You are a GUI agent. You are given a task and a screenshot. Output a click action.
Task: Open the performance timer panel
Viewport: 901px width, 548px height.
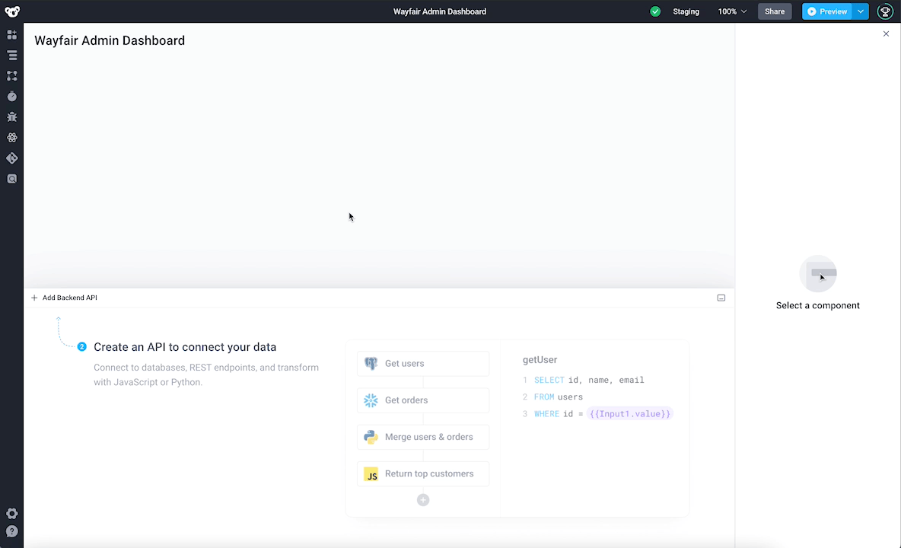click(x=12, y=96)
